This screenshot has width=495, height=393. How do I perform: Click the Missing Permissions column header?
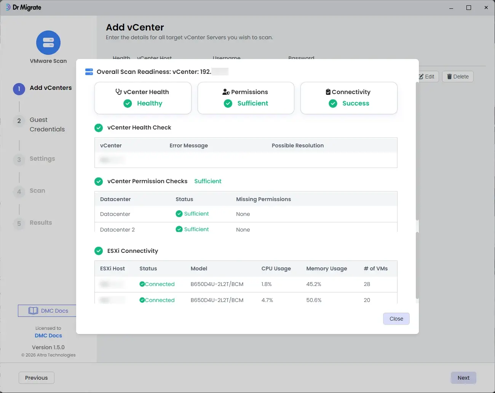[x=263, y=199]
